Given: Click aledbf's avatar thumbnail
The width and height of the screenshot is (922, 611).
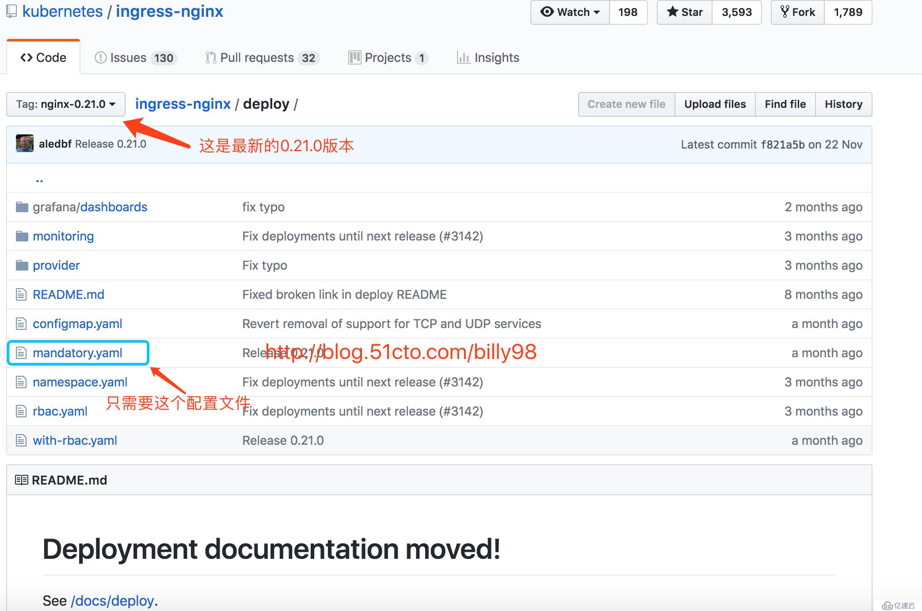Looking at the screenshot, I should pyautogui.click(x=25, y=144).
